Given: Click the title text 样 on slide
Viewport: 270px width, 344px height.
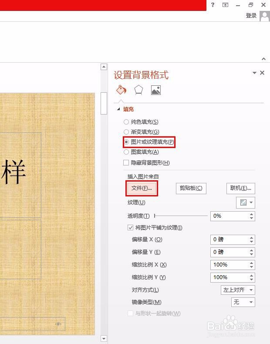Looking at the screenshot, I should [13, 171].
